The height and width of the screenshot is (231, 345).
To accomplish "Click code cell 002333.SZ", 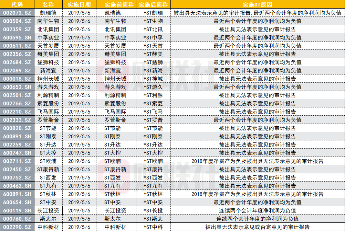I will [x=17, y=120].
